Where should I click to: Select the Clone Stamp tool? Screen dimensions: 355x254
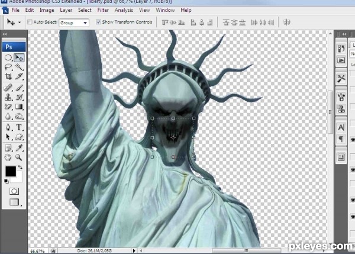point(8,97)
